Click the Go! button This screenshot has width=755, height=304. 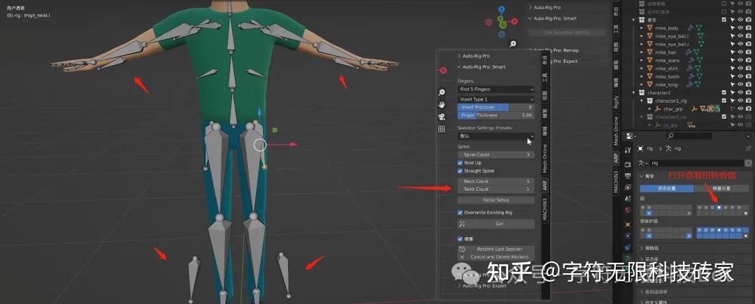pyautogui.click(x=496, y=224)
